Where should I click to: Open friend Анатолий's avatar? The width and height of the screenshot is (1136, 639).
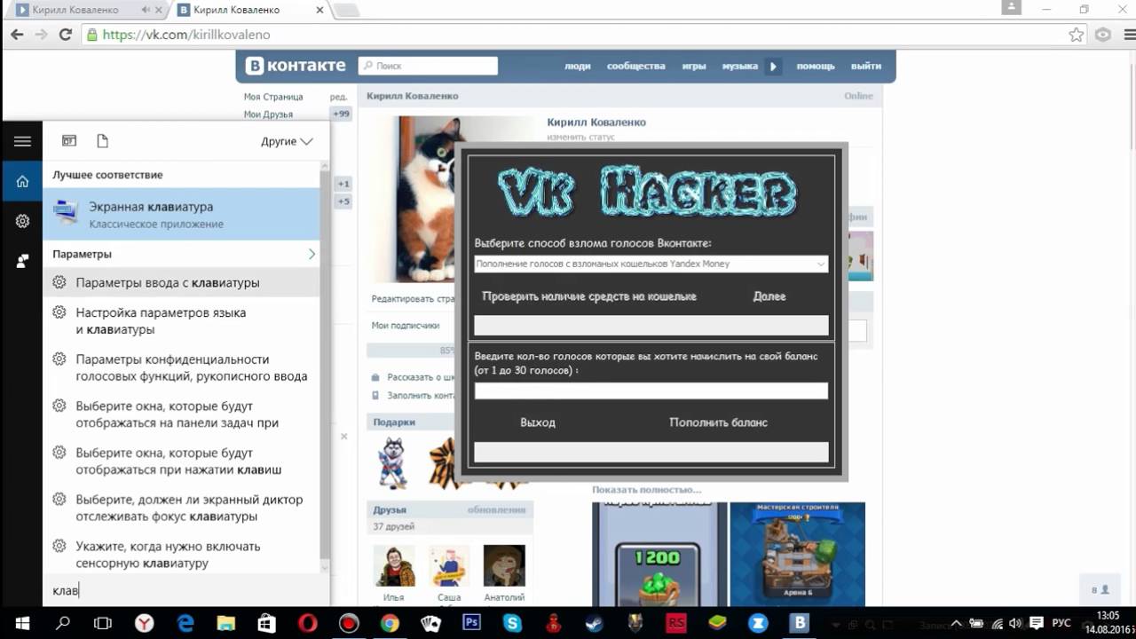tap(504, 565)
